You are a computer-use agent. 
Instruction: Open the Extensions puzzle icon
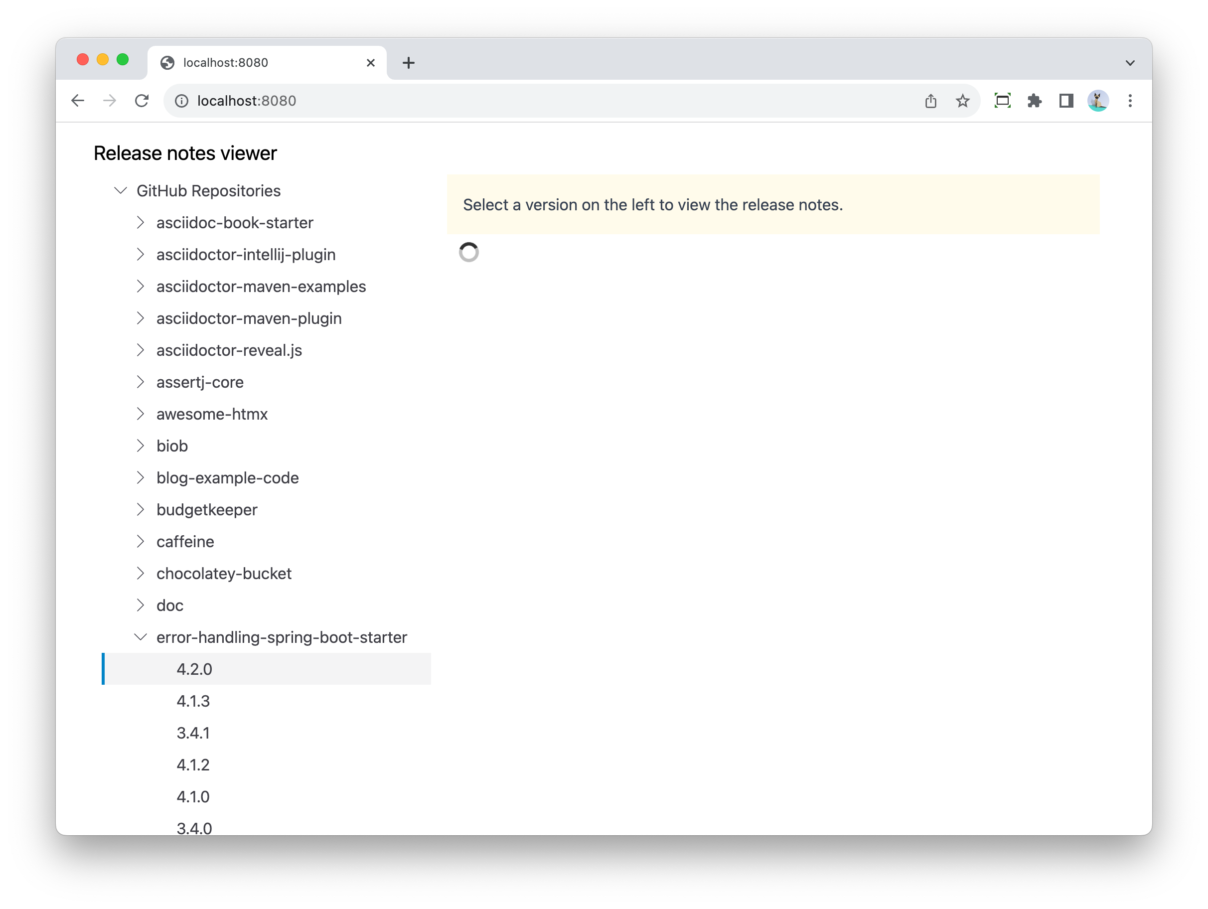point(1035,101)
